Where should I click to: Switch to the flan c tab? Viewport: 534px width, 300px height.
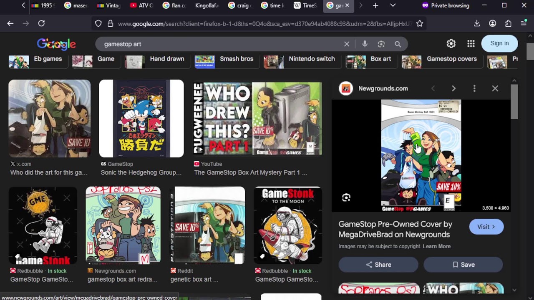click(x=174, y=5)
